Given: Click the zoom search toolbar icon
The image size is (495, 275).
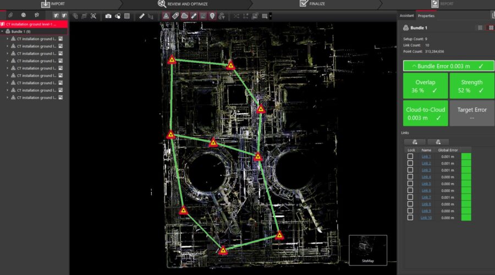Looking at the screenshot, I should tap(94, 16).
